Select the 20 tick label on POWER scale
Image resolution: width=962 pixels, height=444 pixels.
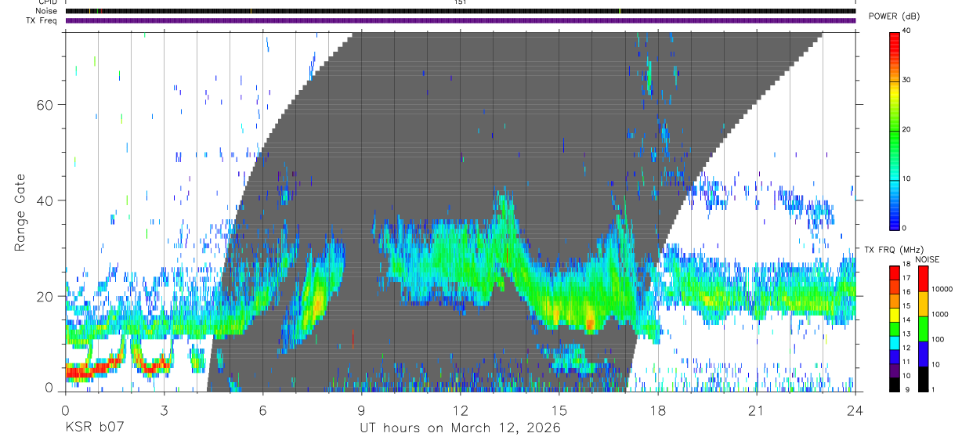pos(906,129)
